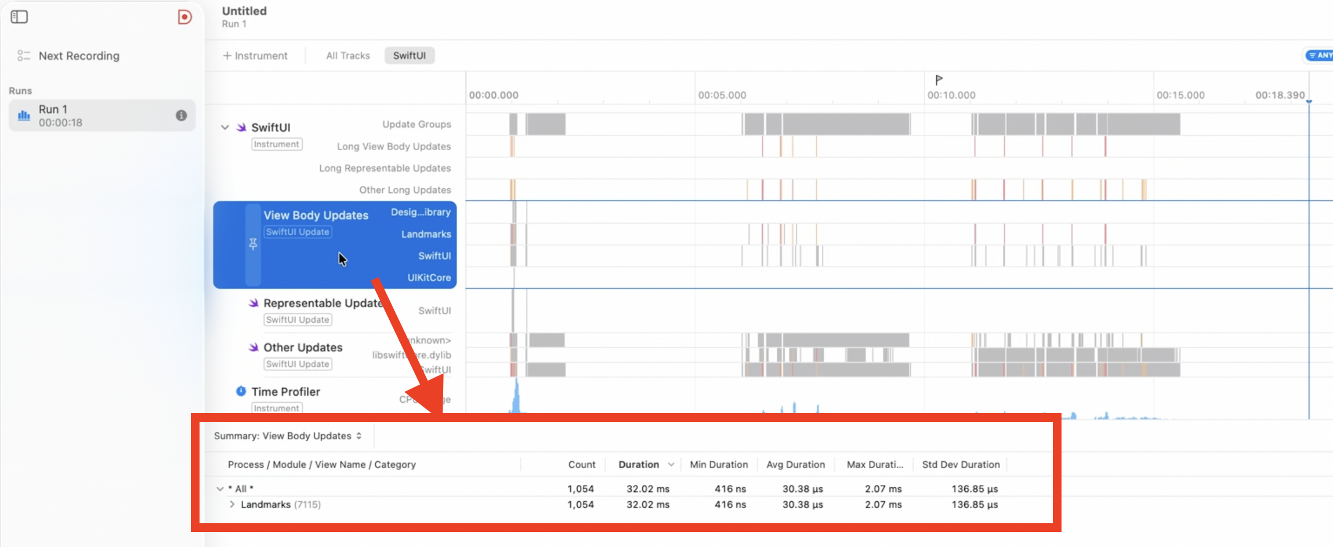This screenshot has height=547, width=1333.
Task: Select the Representable Updates track
Action: point(323,303)
